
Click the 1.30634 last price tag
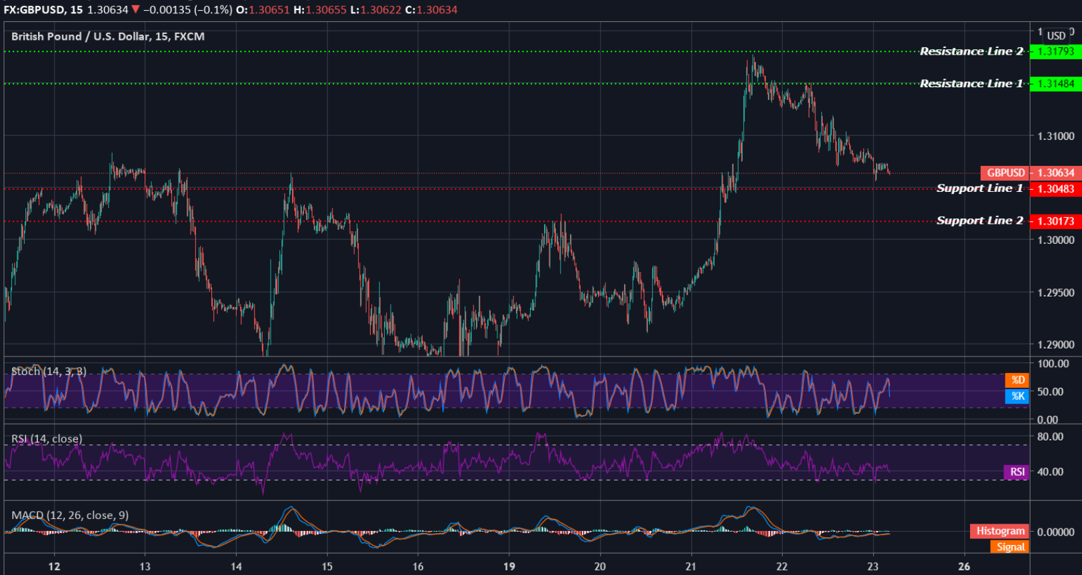pyautogui.click(x=1056, y=173)
